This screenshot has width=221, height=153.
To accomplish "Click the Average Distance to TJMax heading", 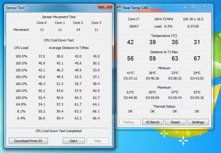I will (69, 48).
